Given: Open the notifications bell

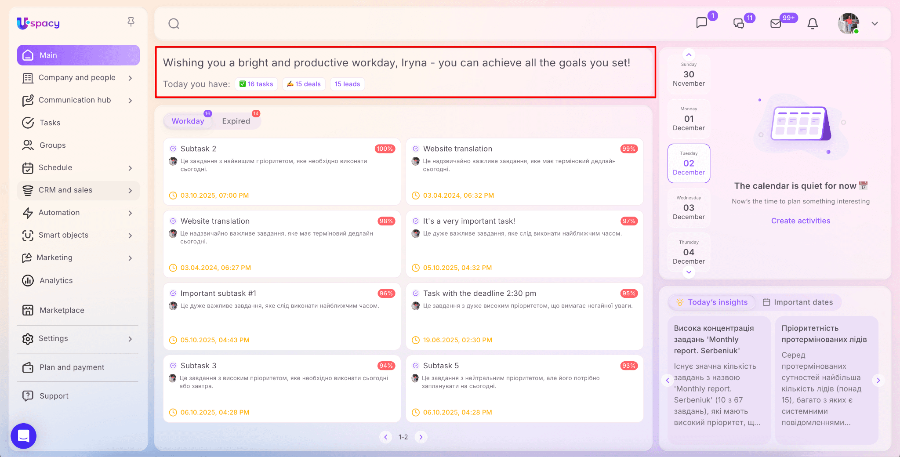Looking at the screenshot, I should (x=813, y=24).
